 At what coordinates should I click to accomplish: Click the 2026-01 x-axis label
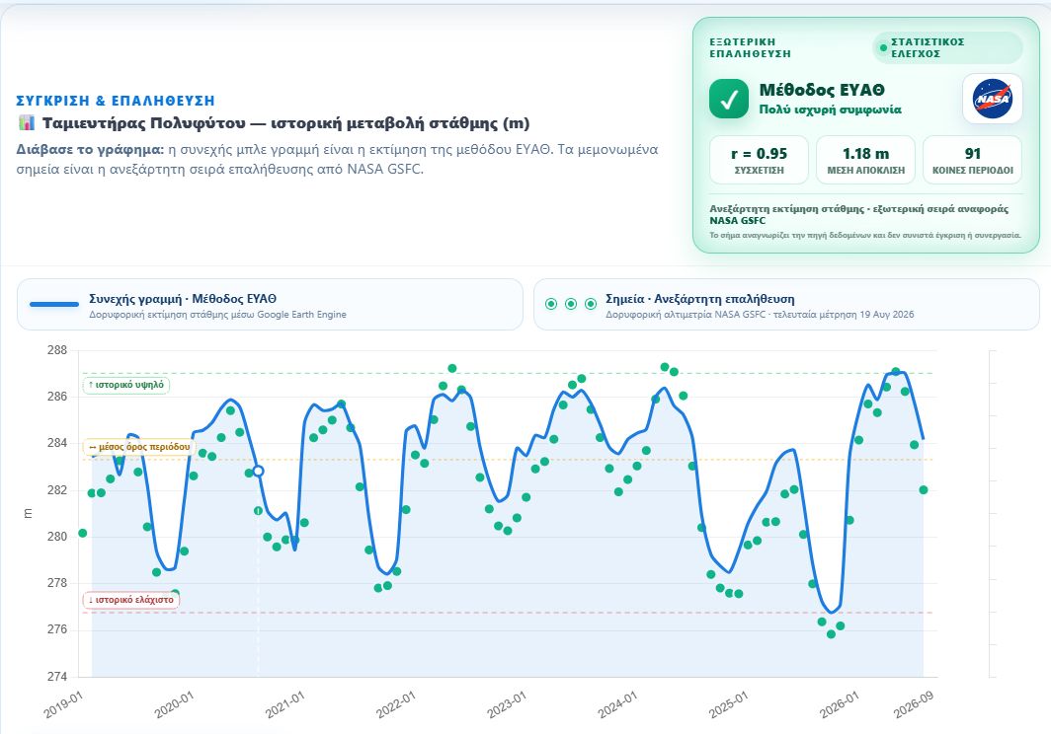click(840, 704)
